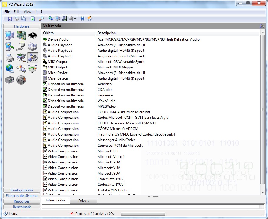Open help with the blue question mark icon
Viewport: 268px width, 219px height.
83,19
